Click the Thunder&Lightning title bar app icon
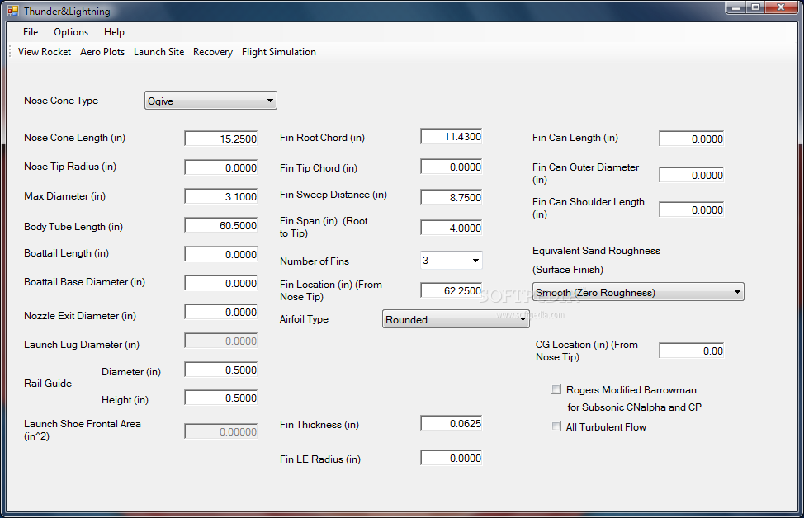Image resolution: width=804 pixels, height=518 pixels. click(13, 11)
